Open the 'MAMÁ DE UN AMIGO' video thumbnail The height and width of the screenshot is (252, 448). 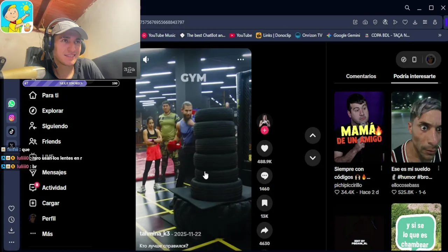[359, 127]
